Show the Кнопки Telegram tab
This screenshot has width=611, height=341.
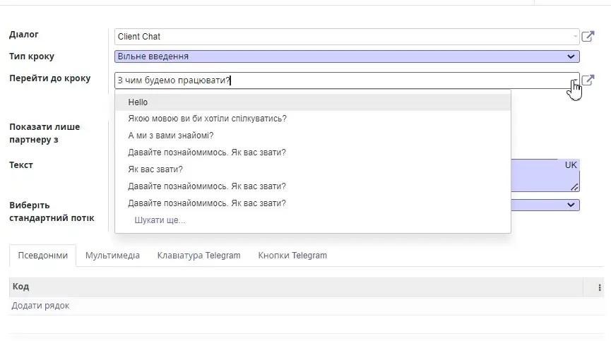coord(292,256)
